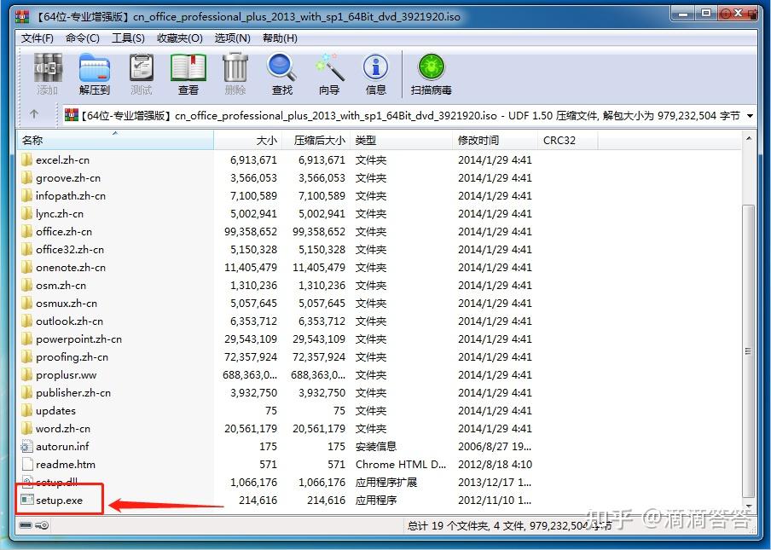The image size is (771, 550).
Task: Sort by Type (类型) column header
Action: [x=401, y=140]
